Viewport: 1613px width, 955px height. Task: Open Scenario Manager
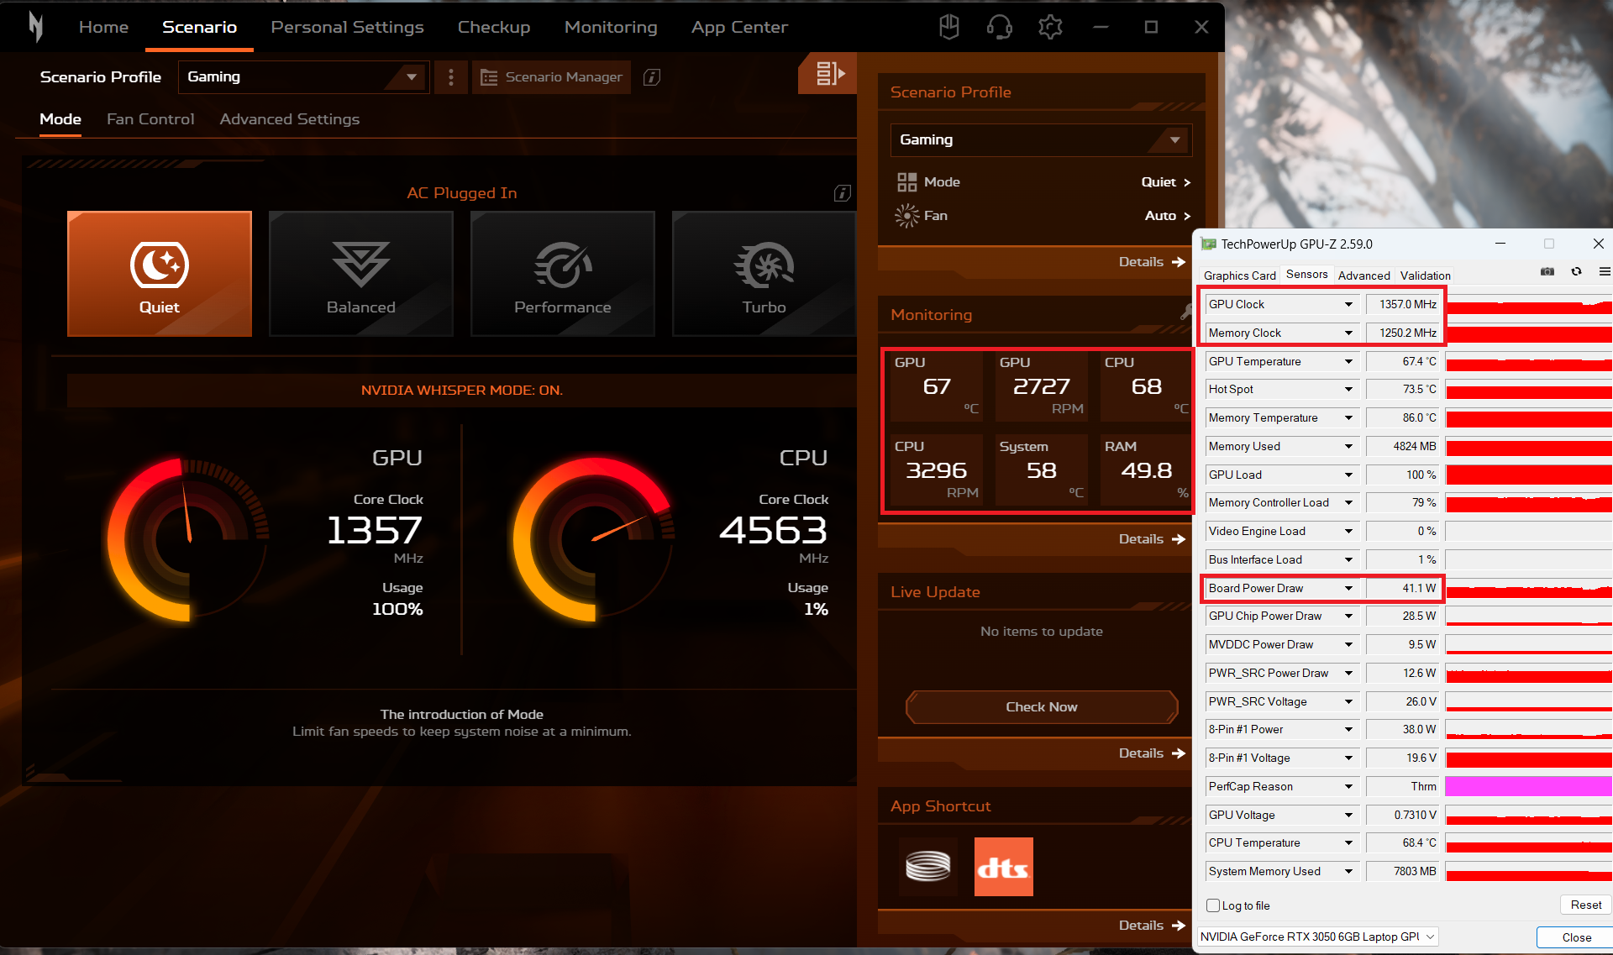pos(551,77)
